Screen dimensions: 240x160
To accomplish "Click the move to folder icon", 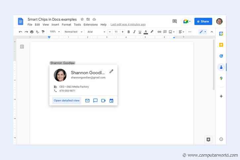I will 88,19.
